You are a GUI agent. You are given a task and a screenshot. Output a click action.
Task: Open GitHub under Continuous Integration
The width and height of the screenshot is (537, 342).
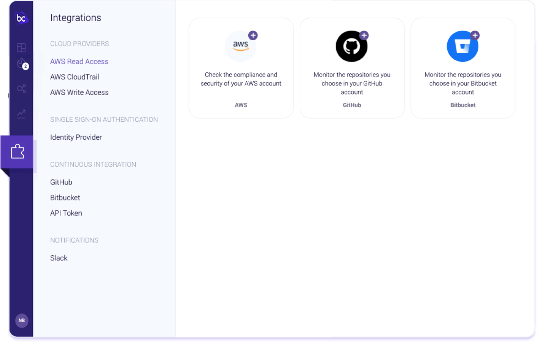(x=61, y=182)
